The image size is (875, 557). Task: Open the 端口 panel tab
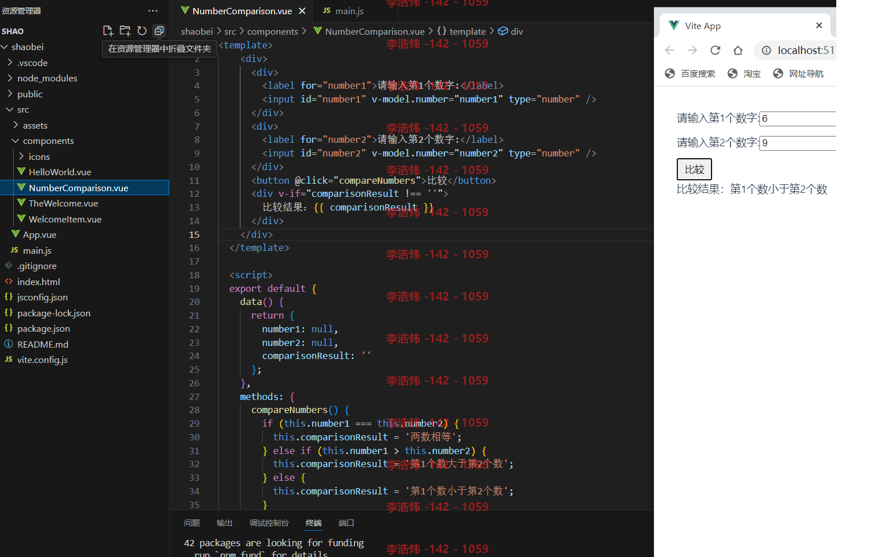tap(346, 523)
